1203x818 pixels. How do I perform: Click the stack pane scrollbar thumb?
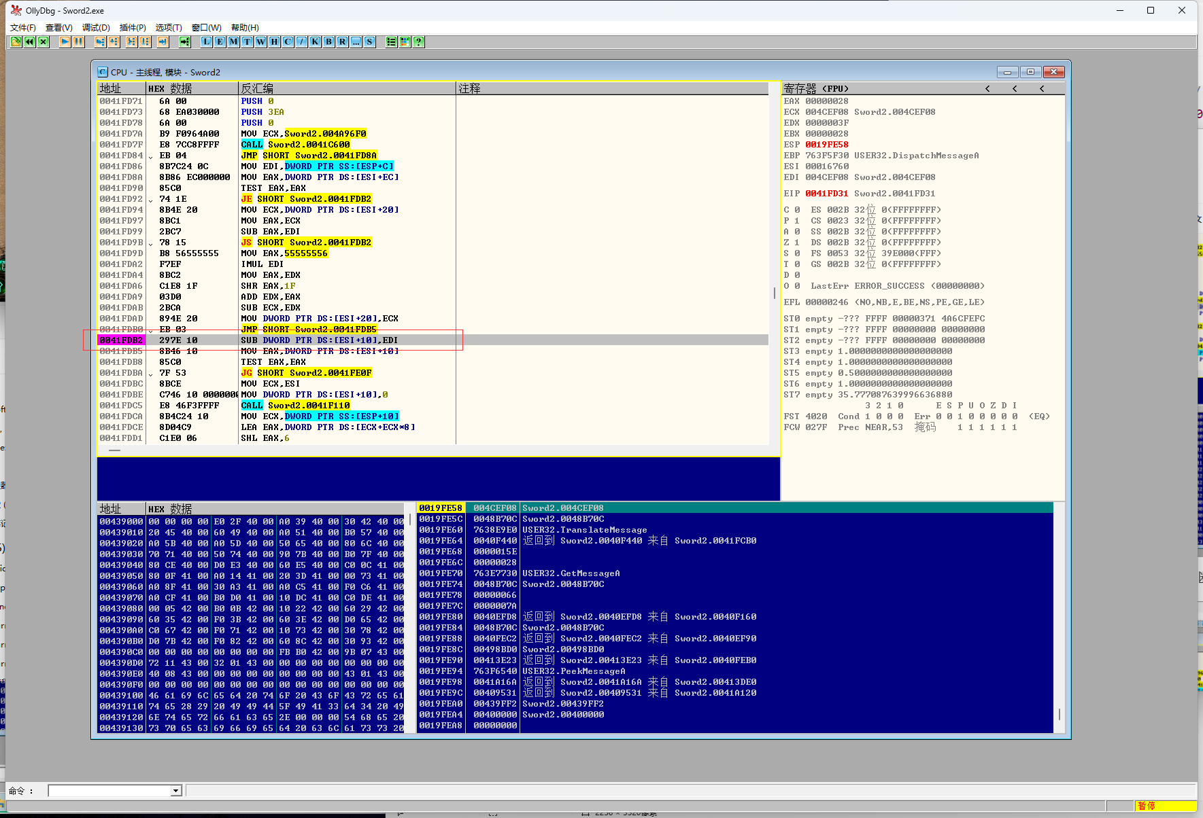(x=1059, y=714)
